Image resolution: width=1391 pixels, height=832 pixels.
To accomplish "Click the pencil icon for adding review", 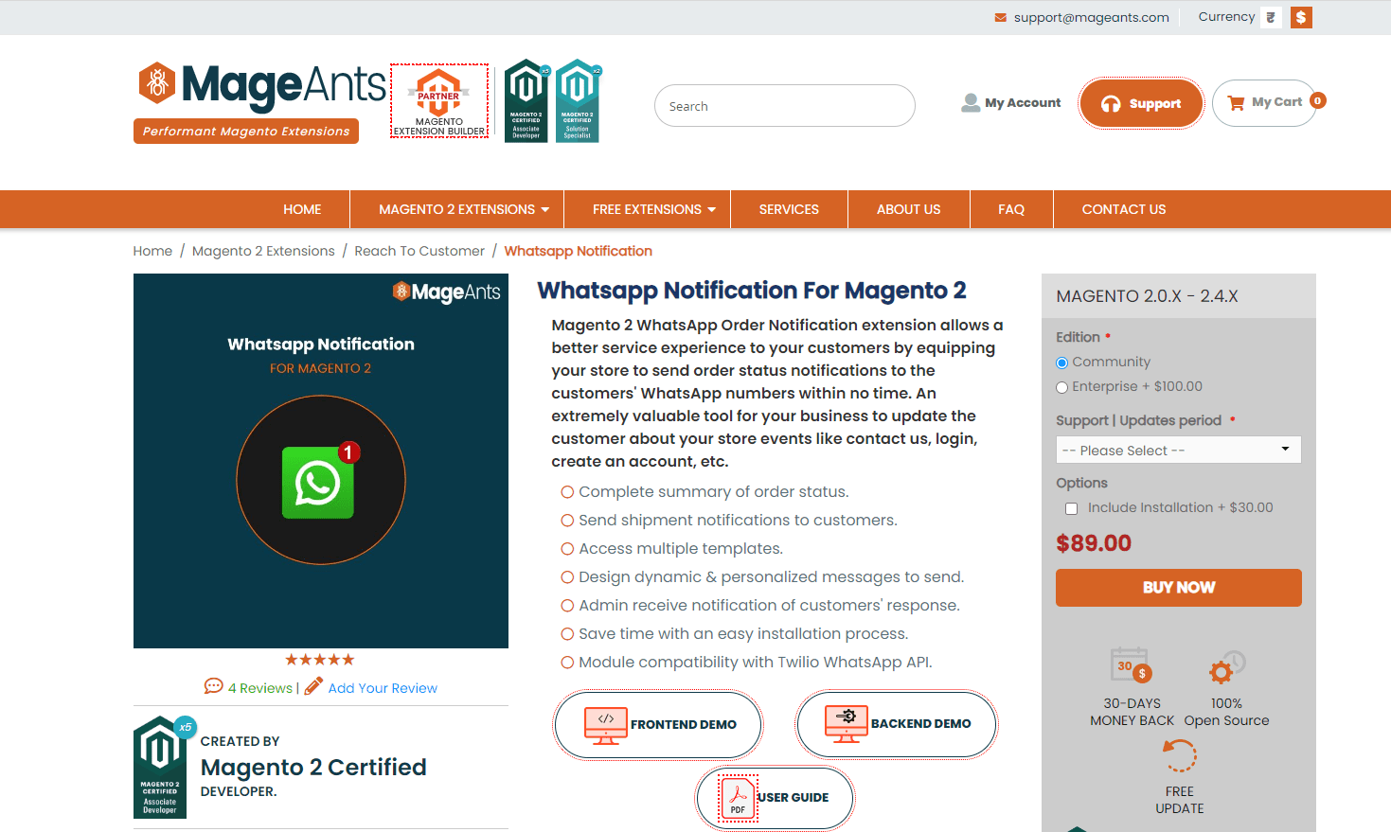I will point(313,685).
